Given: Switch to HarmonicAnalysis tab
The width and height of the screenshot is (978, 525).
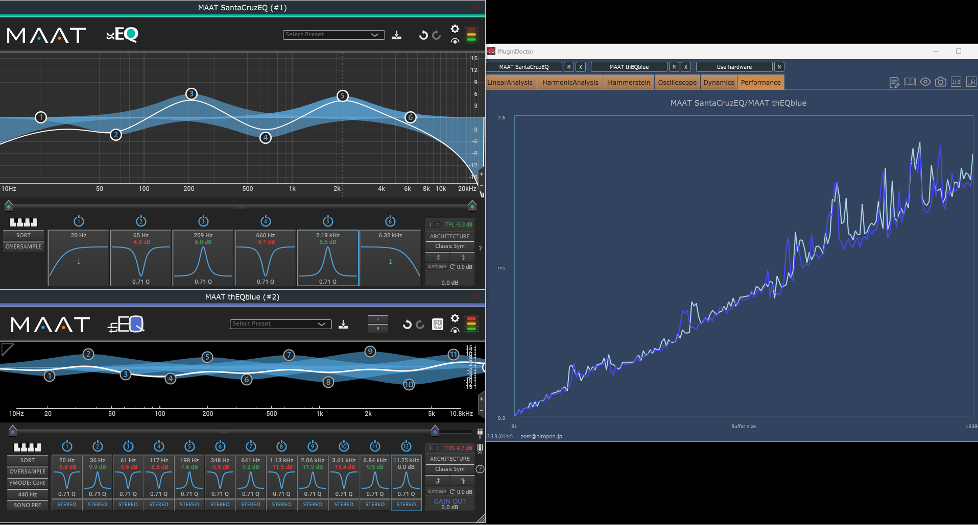Looking at the screenshot, I should 570,82.
